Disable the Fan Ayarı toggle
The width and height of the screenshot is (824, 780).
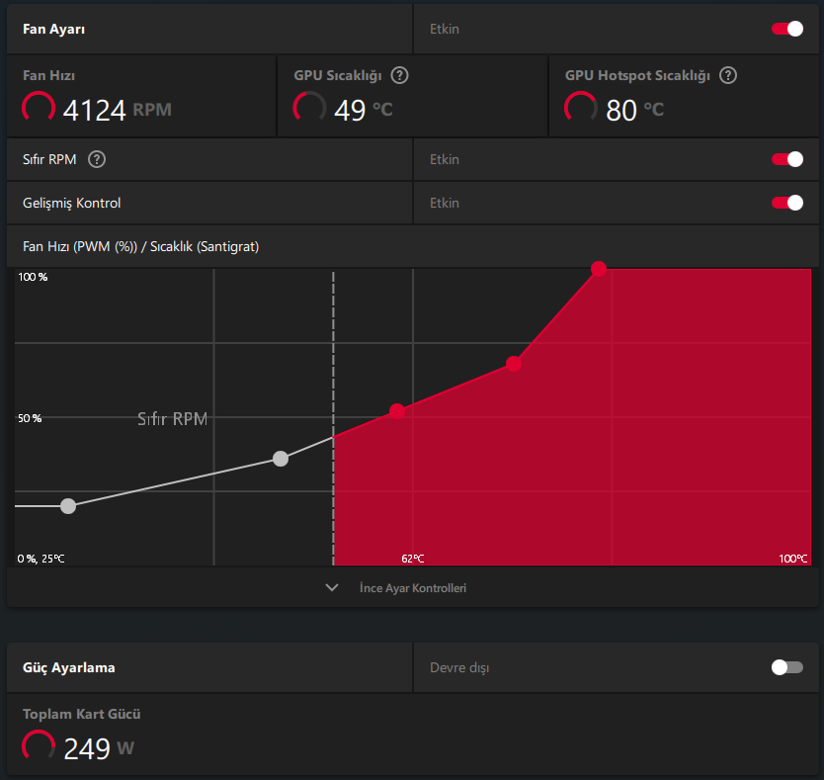pos(787,29)
